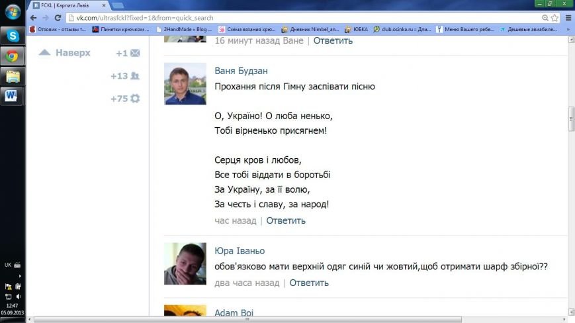Image resolution: width=575 pixels, height=323 pixels.
Task: Reply to Ваня Будзан's comment
Action: point(286,220)
